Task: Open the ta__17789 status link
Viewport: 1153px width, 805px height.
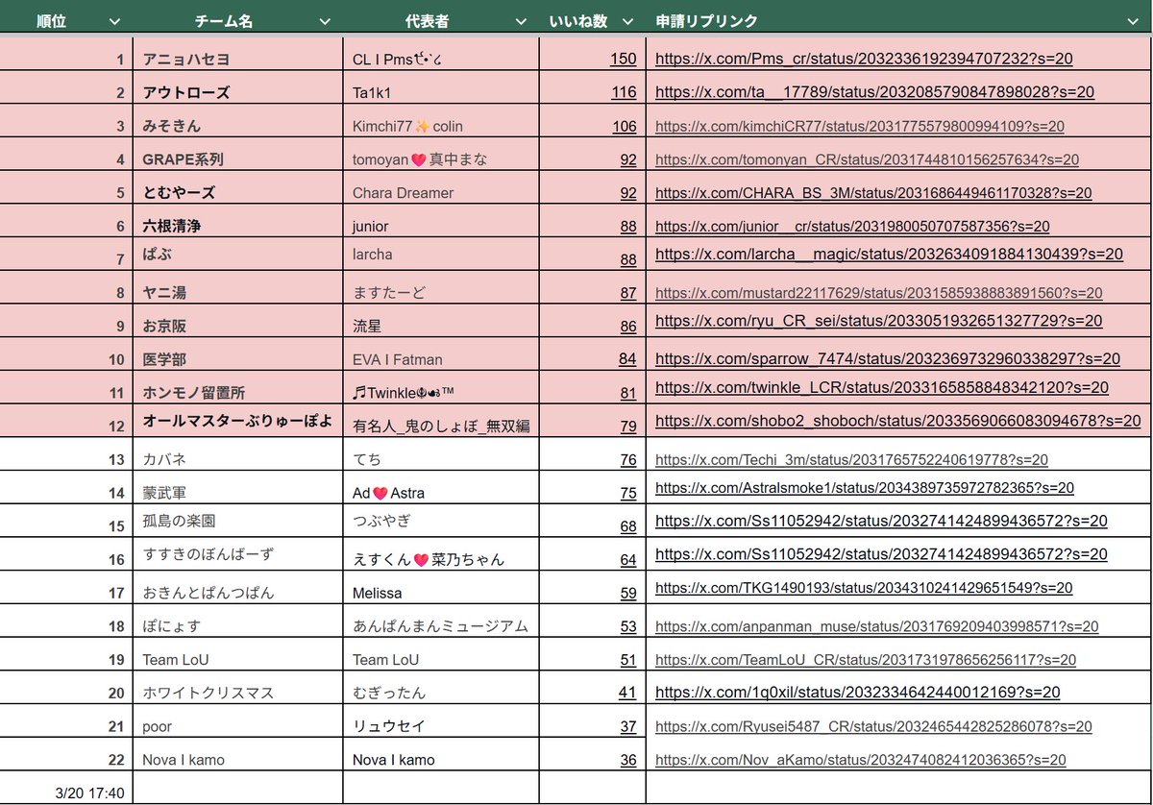Action: click(x=874, y=92)
